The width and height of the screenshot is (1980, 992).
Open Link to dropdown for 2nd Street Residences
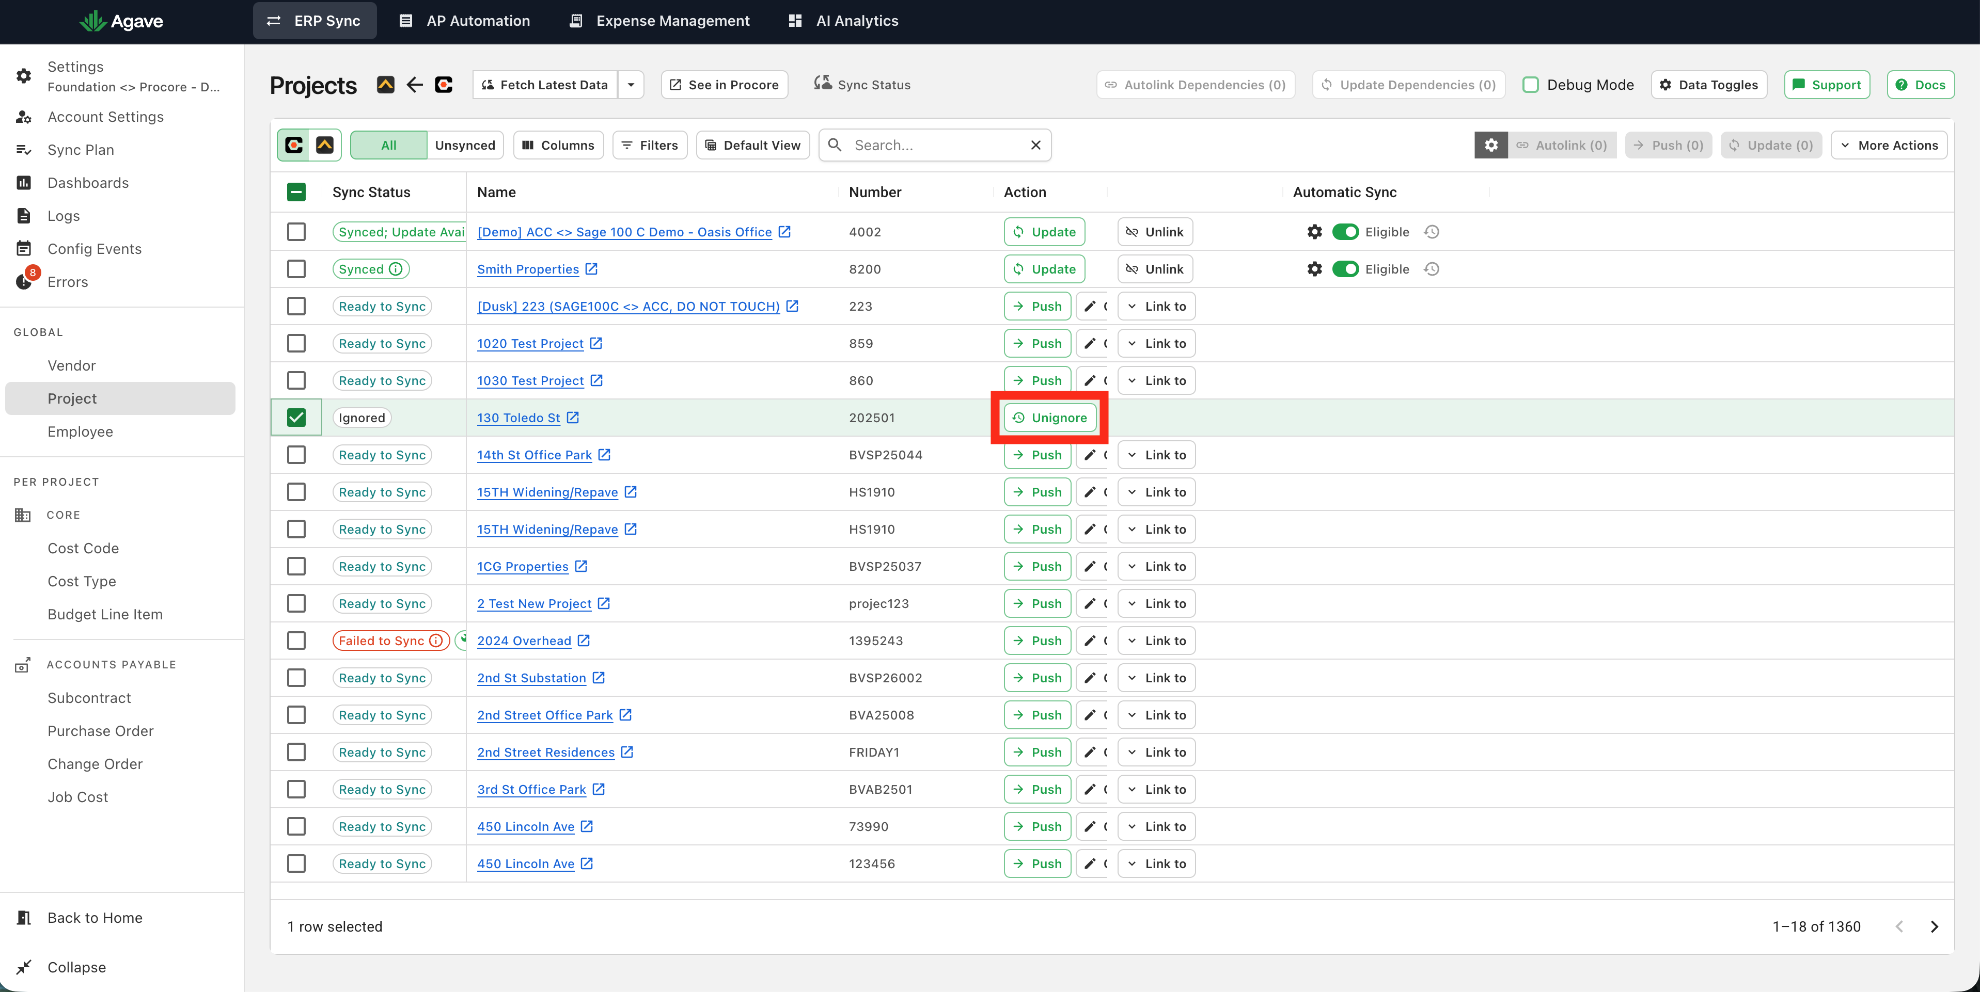[x=1156, y=753]
